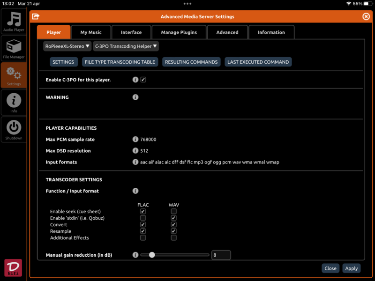The height and width of the screenshot is (281, 375).
Task: Switch to the Player tab
Action: tap(53, 32)
